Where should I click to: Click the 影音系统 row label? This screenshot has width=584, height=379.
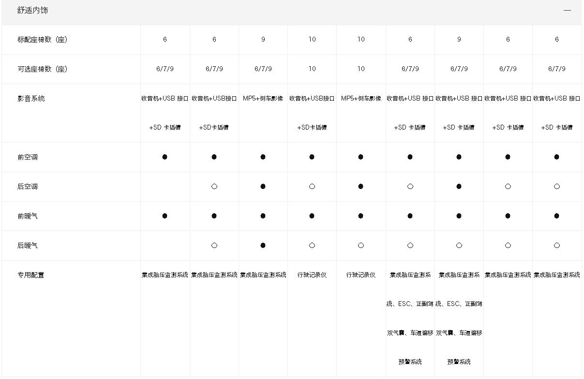point(31,99)
